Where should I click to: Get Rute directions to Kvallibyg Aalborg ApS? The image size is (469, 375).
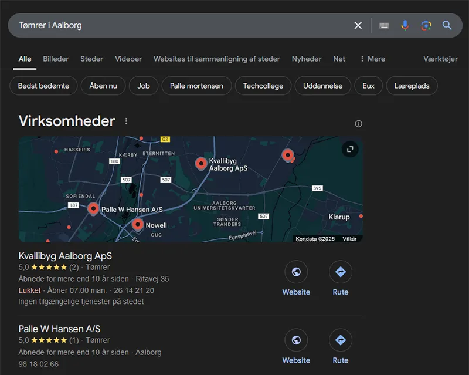coord(341,278)
